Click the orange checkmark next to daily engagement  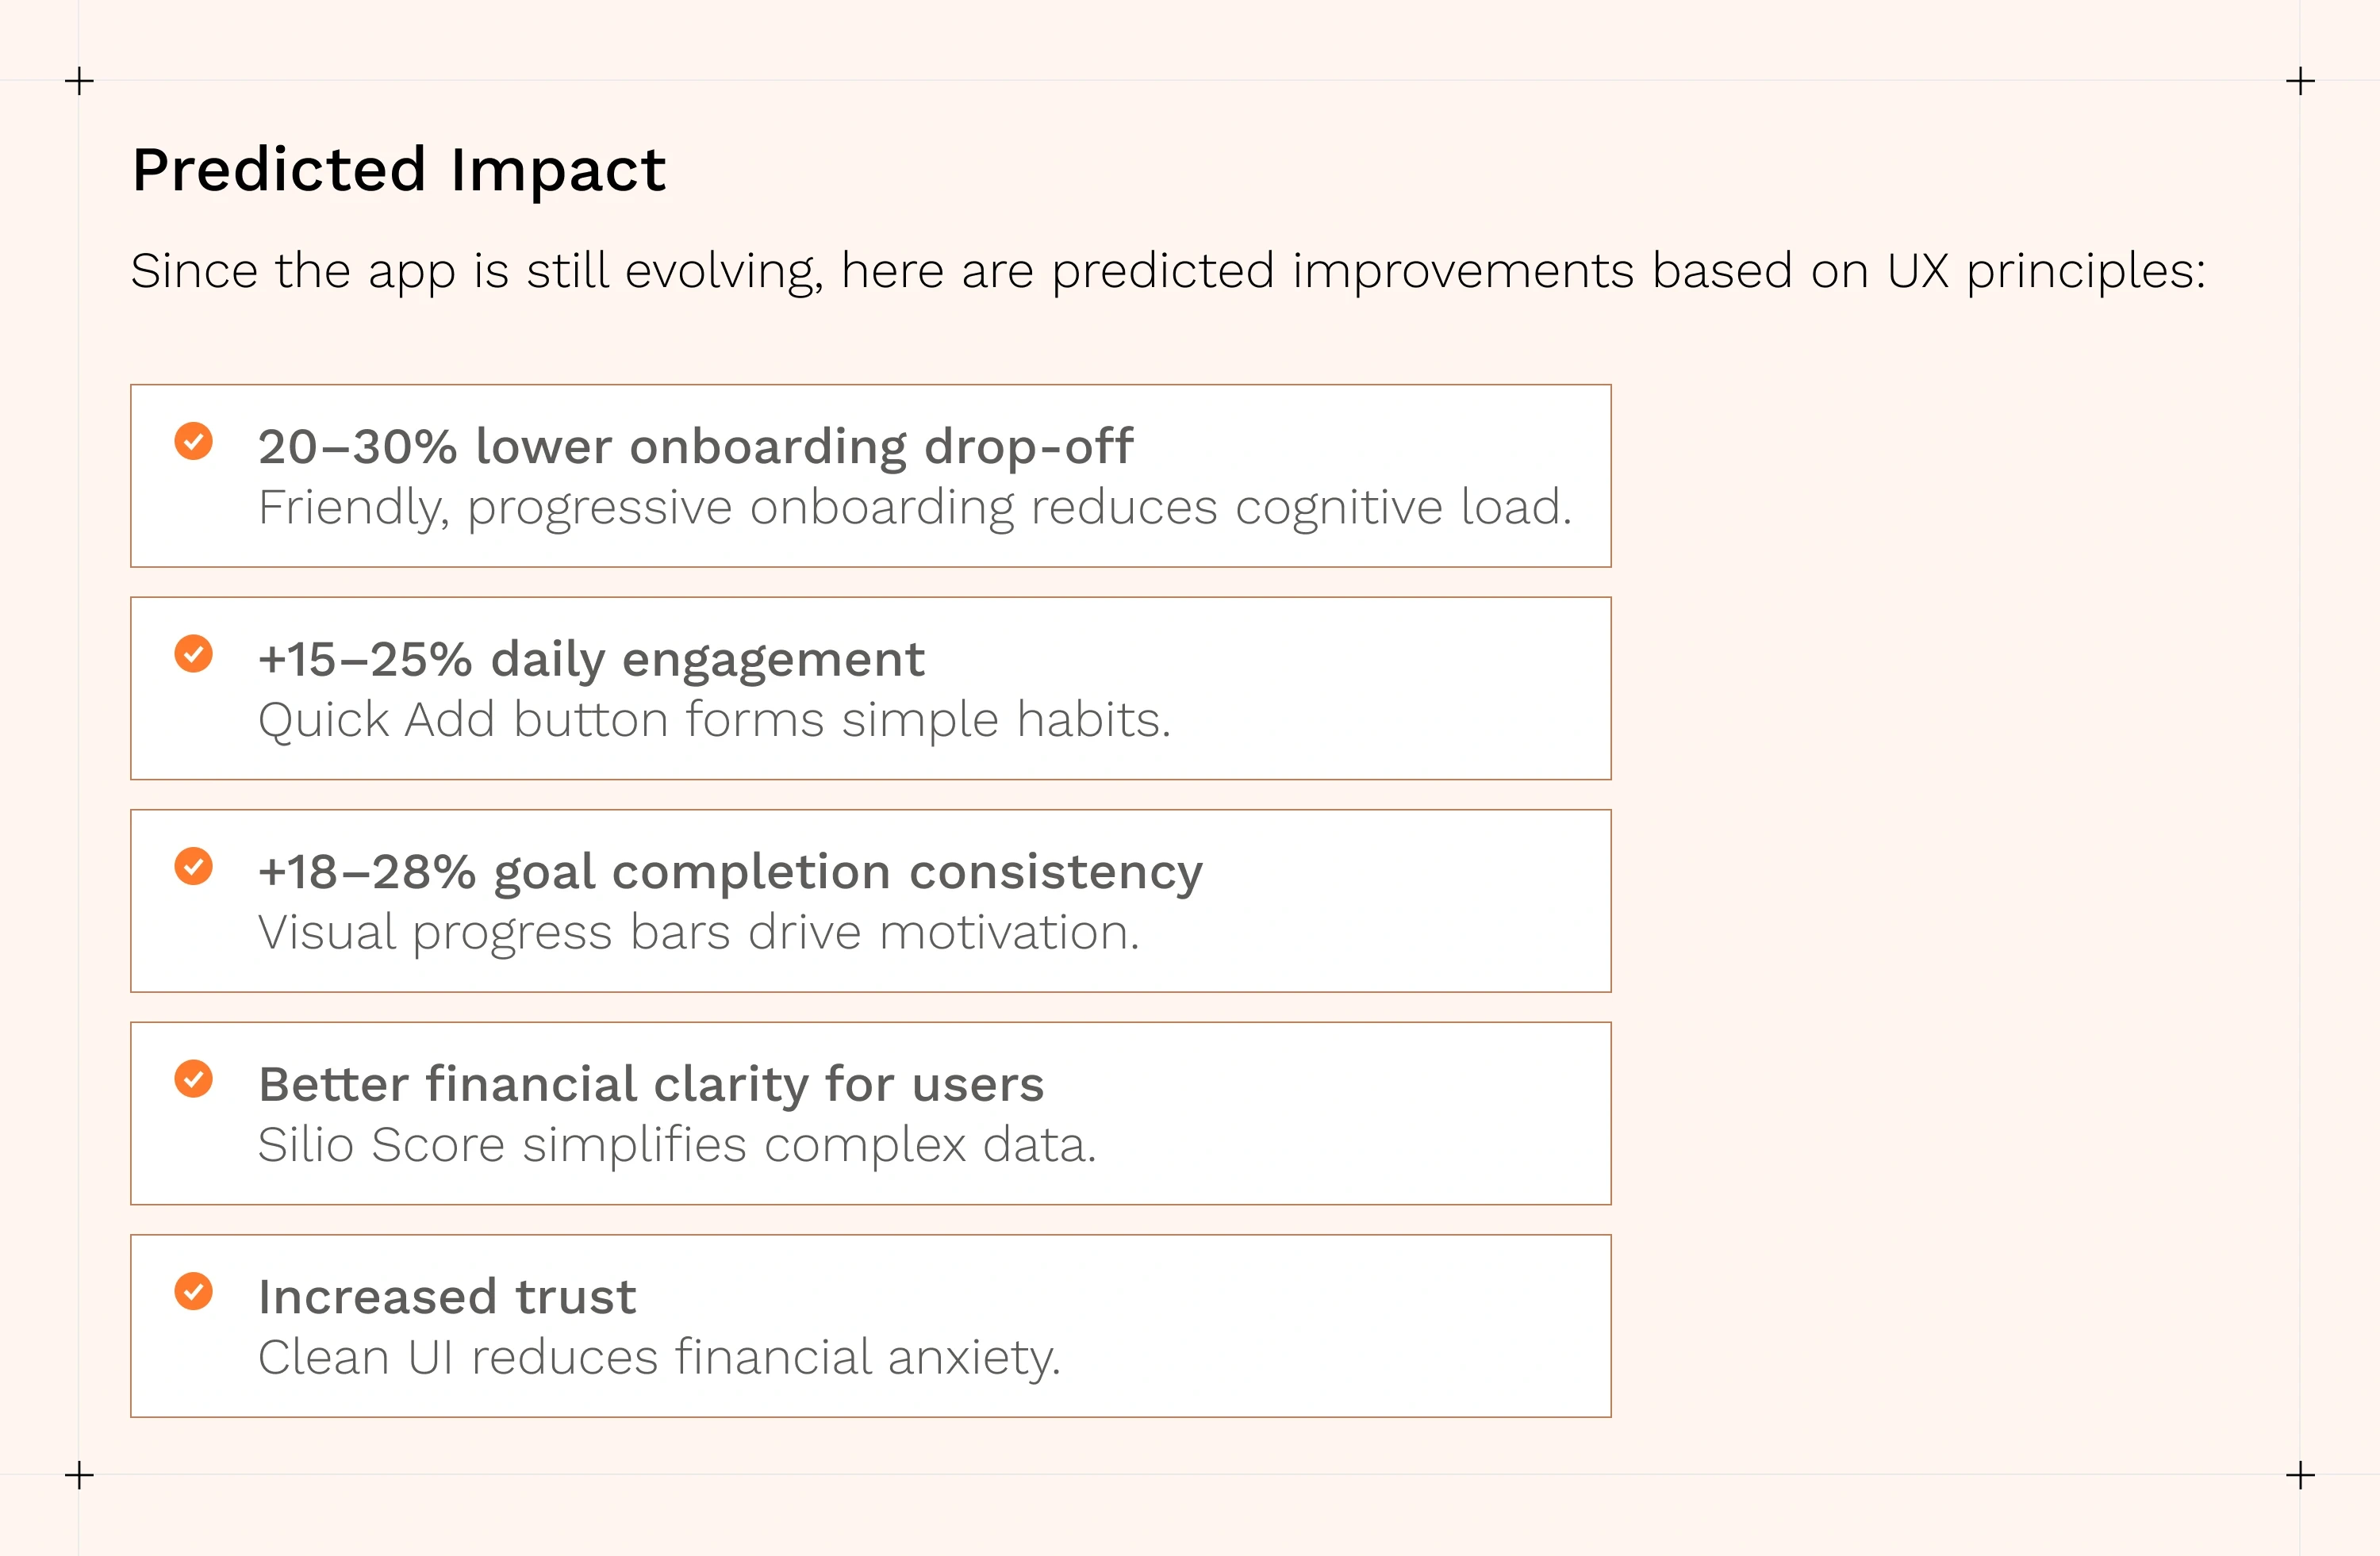pos(193,653)
